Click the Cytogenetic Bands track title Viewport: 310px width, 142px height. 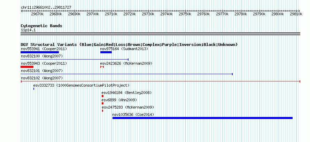click(x=41, y=26)
